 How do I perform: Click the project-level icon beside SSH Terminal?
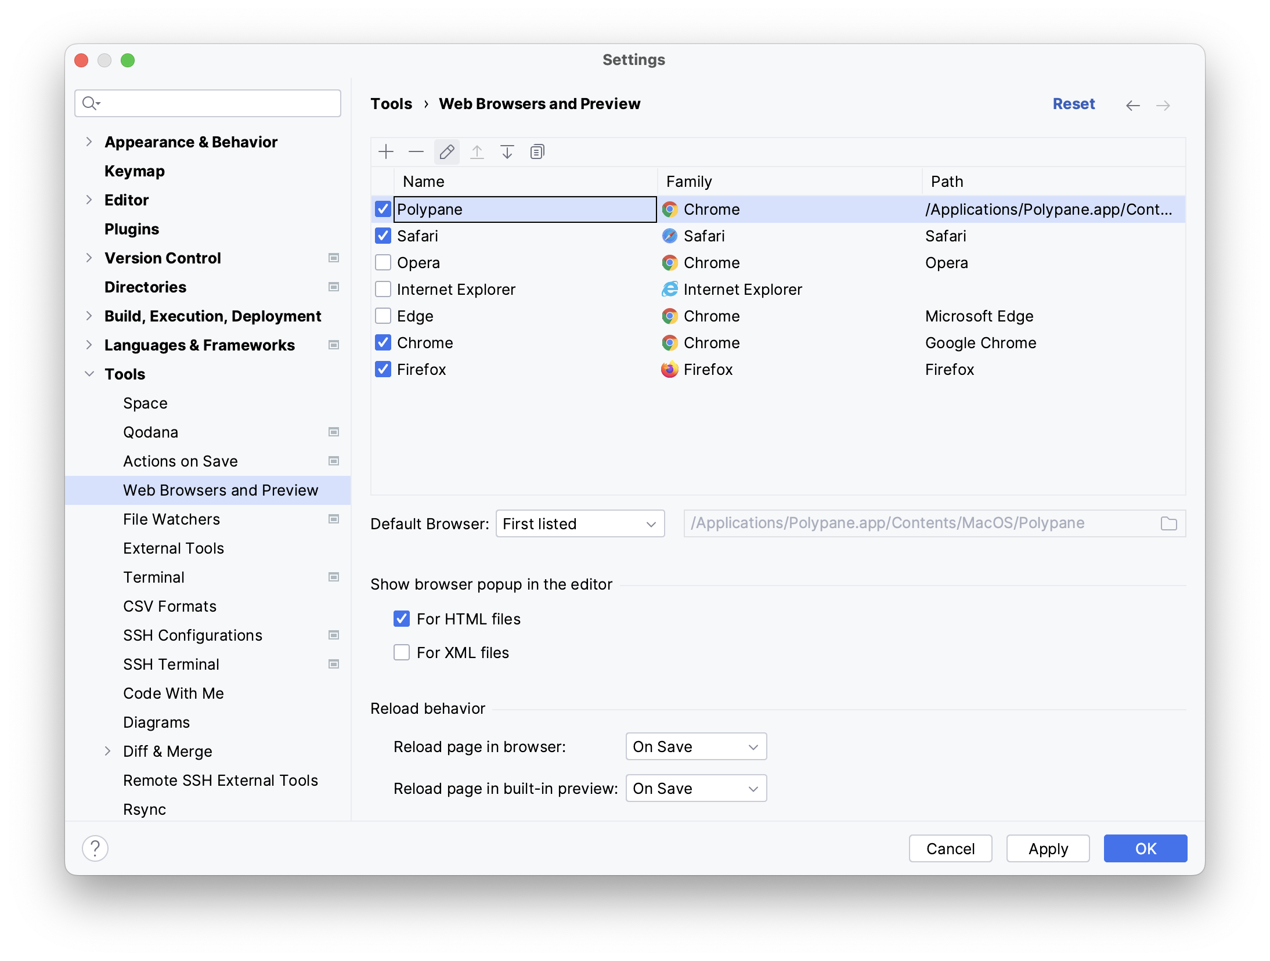[x=334, y=664]
